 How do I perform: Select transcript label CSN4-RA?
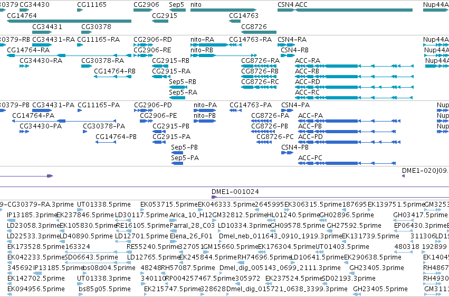pyautogui.click(x=292, y=39)
